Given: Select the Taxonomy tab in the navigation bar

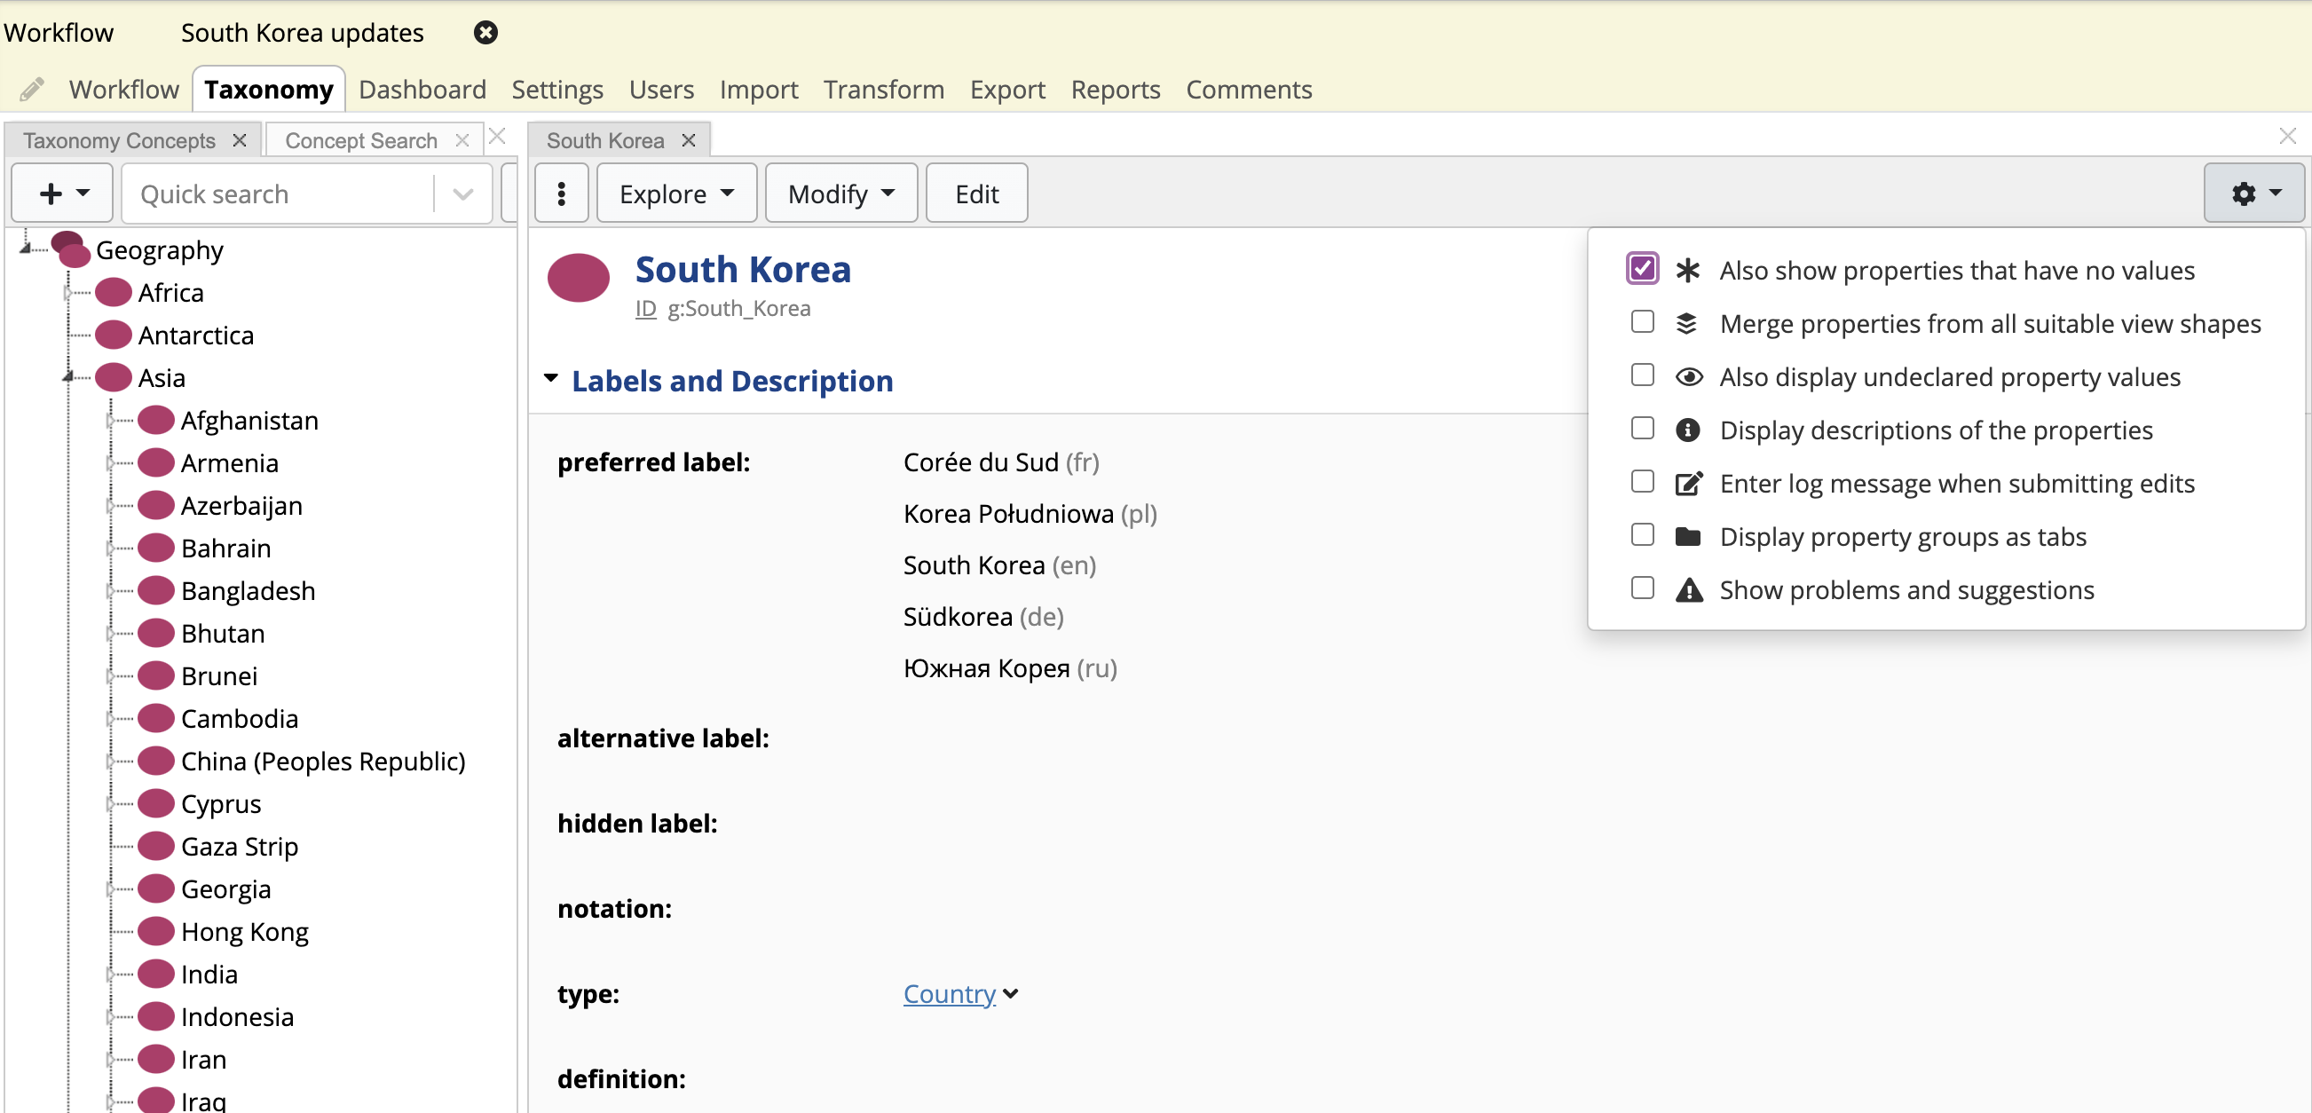Looking at the screenshot, I should [268, 90].
